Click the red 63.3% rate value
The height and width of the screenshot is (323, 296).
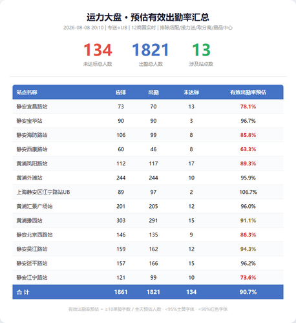tap(248, 149)
